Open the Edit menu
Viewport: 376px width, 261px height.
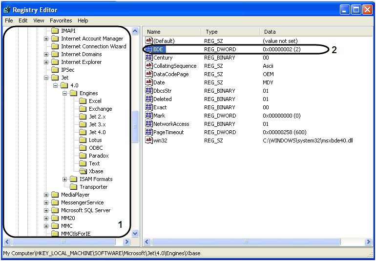(23, 20)
